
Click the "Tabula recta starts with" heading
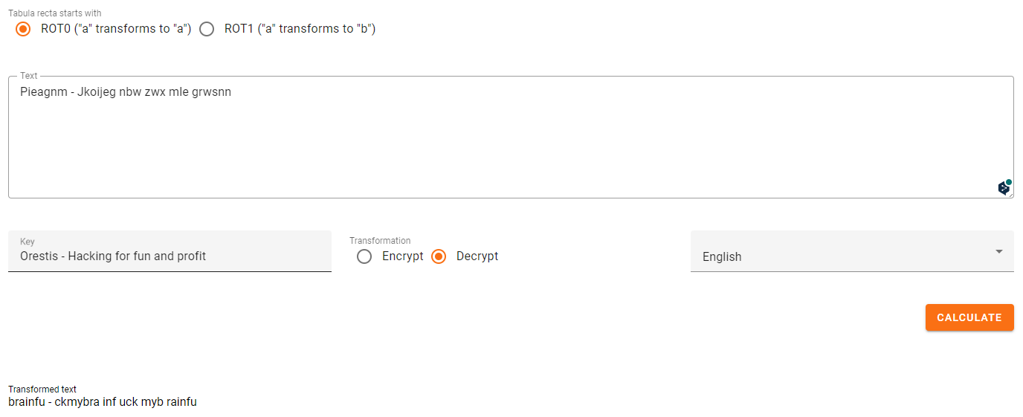coord(55,13)
